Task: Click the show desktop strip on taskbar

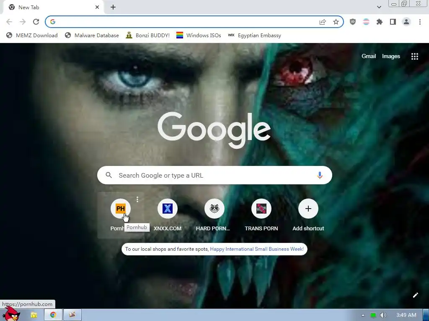Action: (426, 315)
